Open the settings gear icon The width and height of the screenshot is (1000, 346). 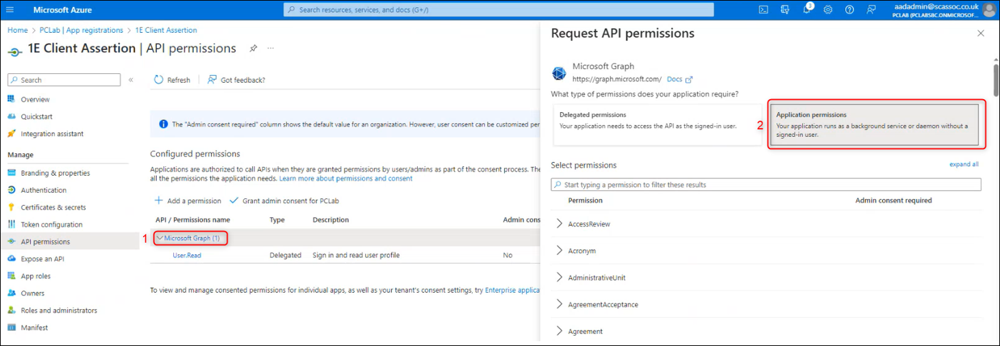[x=828, y=10]
